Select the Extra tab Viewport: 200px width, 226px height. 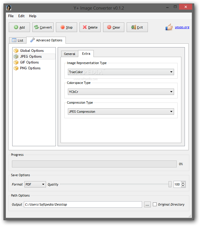click(x=86, y=54)
